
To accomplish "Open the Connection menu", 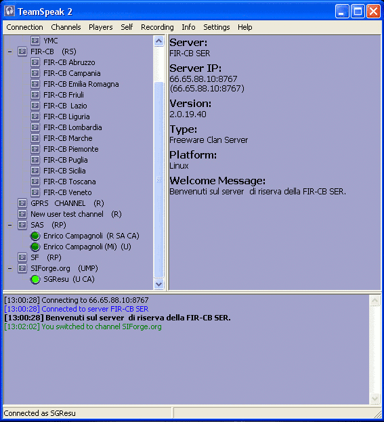I will [24, 27].
